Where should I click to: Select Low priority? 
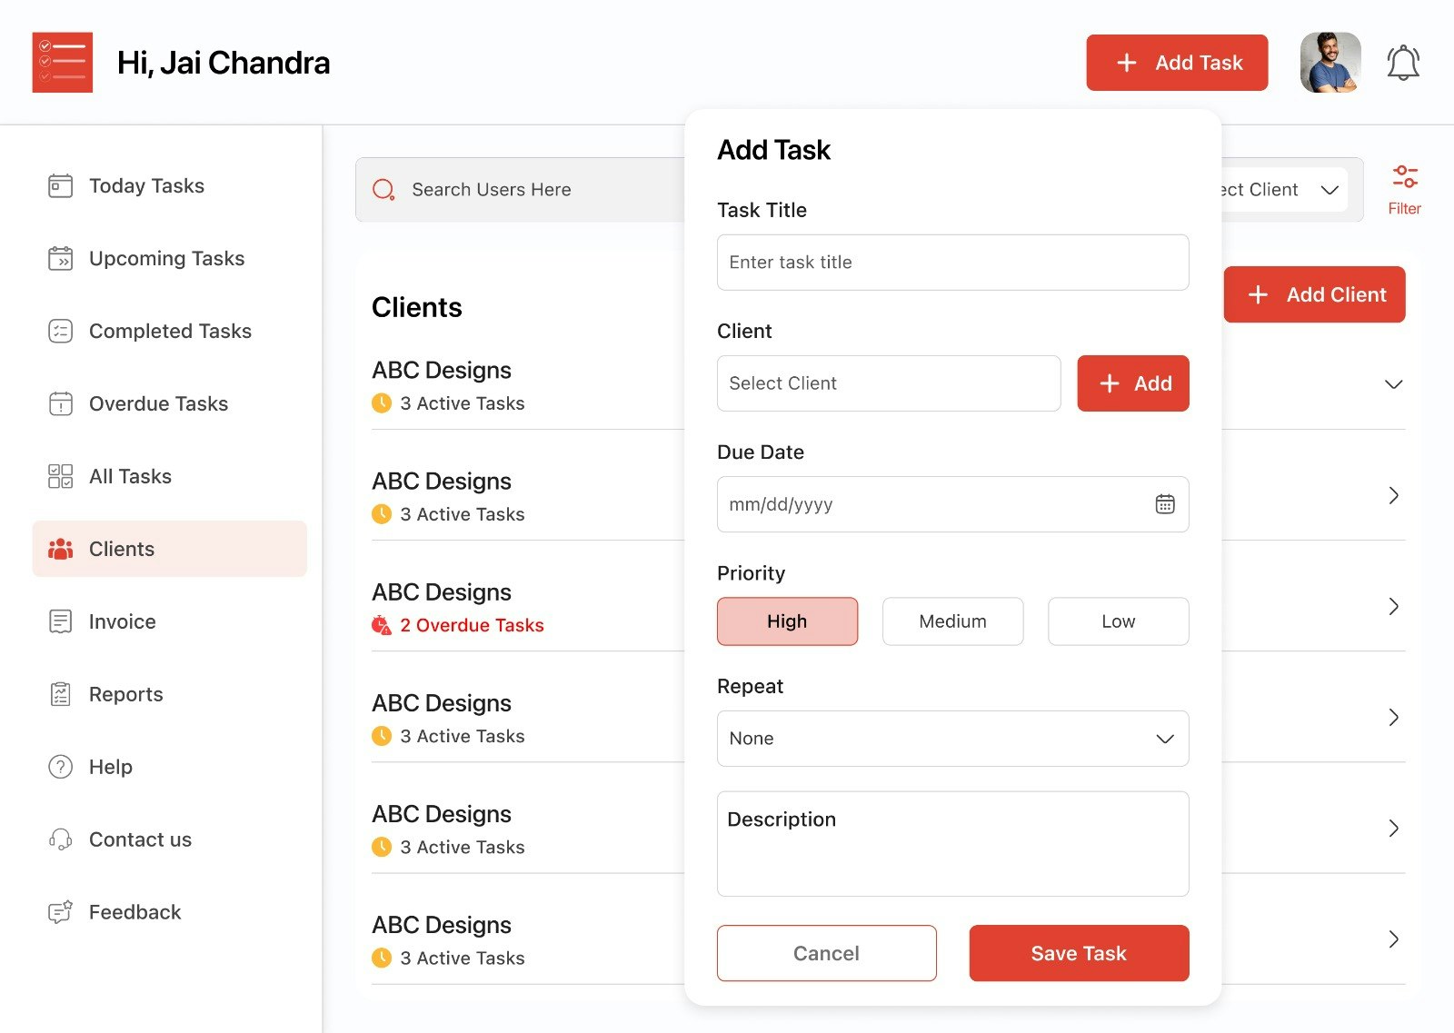coord(1118,621)
